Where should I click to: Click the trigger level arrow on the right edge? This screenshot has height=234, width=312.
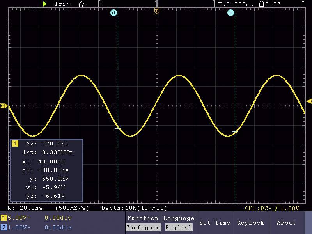point(308,101)
